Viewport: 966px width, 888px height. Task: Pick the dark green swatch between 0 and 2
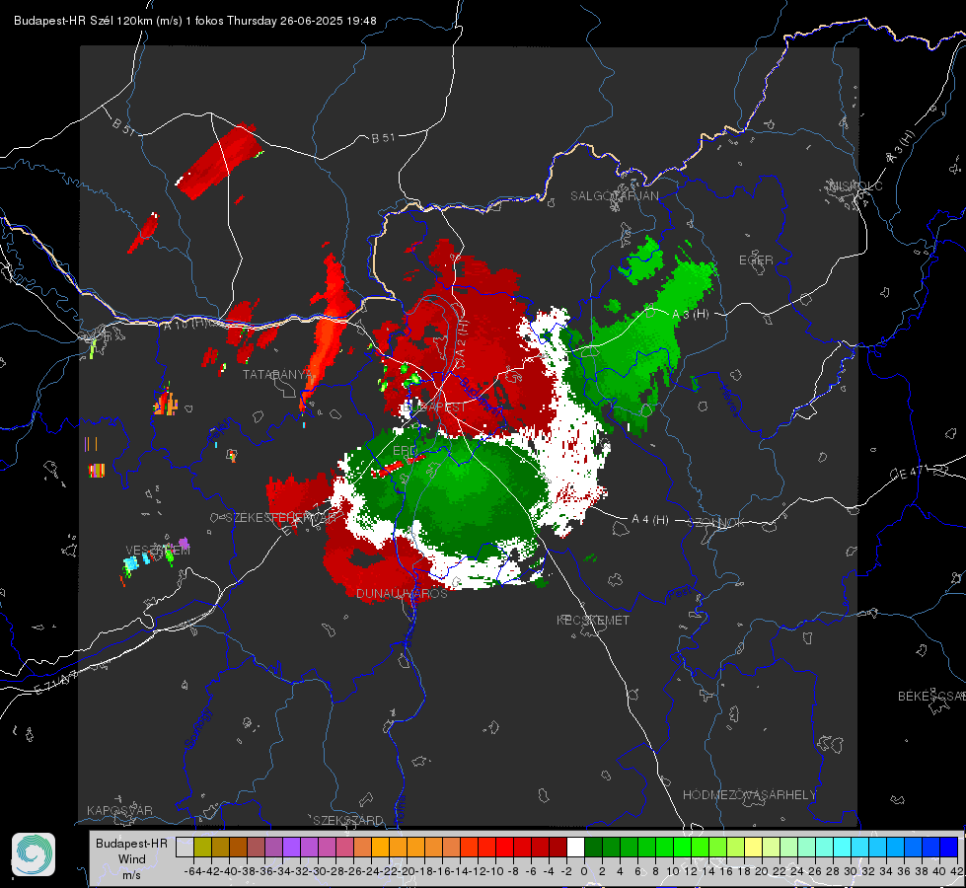(x=593, y=847)
